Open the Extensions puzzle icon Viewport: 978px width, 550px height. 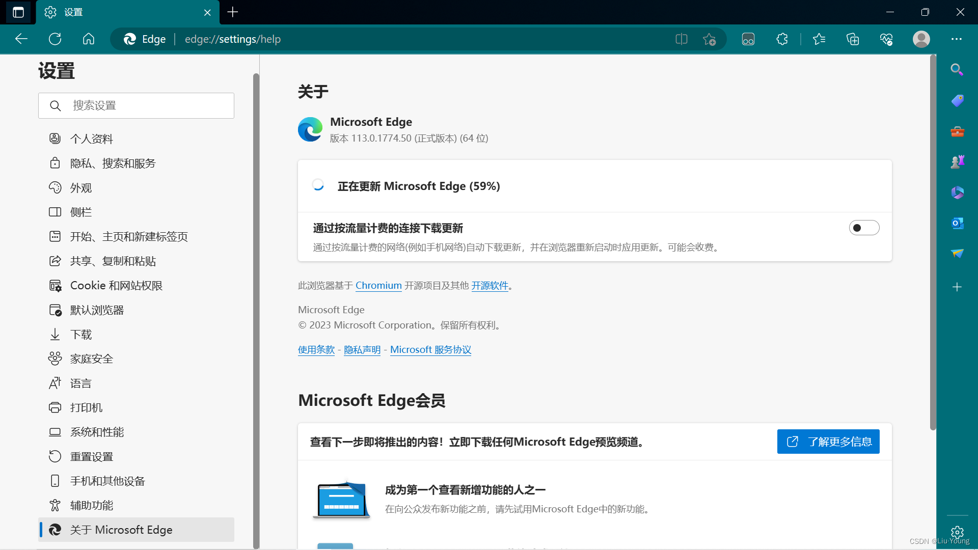coord(782,39)
